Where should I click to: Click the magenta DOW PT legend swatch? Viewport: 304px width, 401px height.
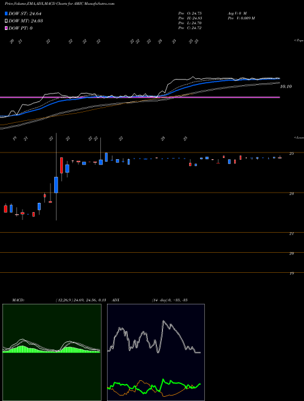(x=6, y=28)
